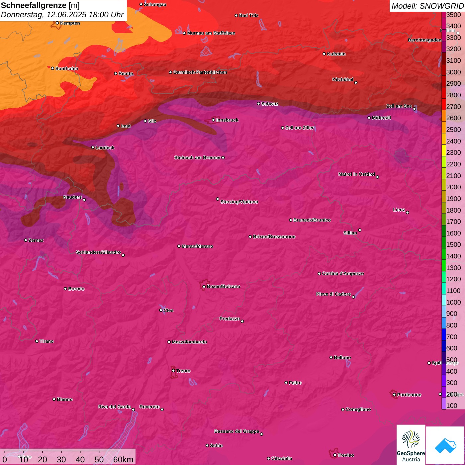The height and width of the screenshot is (465, 465).
Task: Click the Steinach am Brenner label
Action: (x=197, y=157)
